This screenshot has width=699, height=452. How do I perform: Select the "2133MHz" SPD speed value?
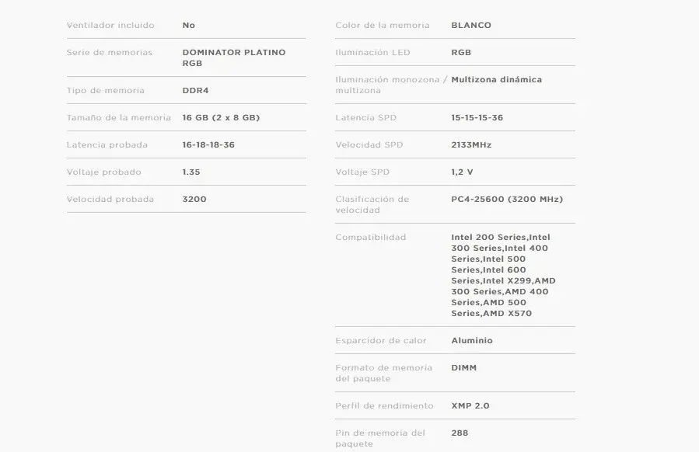pyautogui.click(x=471, y=145)
